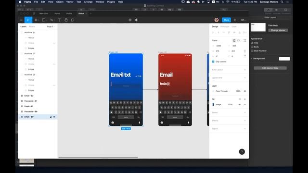Click the Present play icon
308x173 pixels.
tap(235, 20)
